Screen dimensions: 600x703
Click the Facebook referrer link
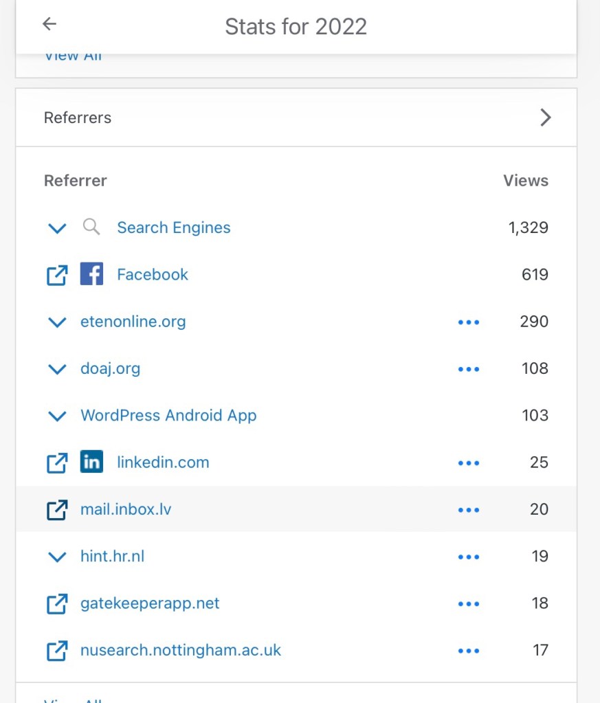click(152, 275)
